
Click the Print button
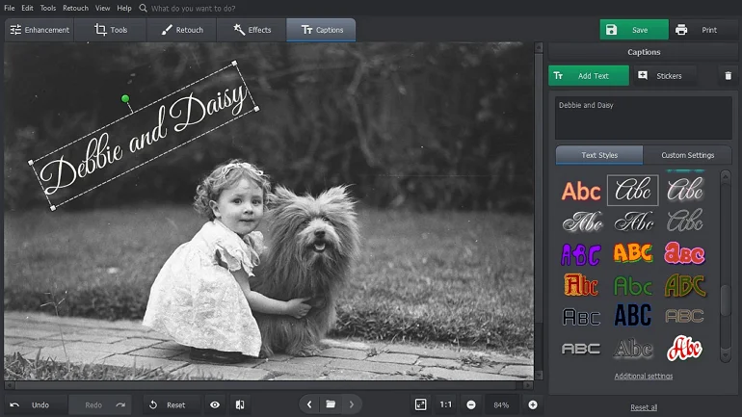tap(697, 30)
